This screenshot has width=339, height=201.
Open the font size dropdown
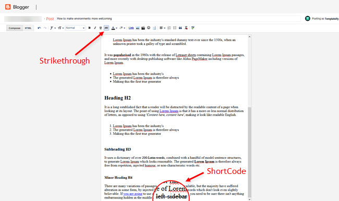click(x=60, y=28)
